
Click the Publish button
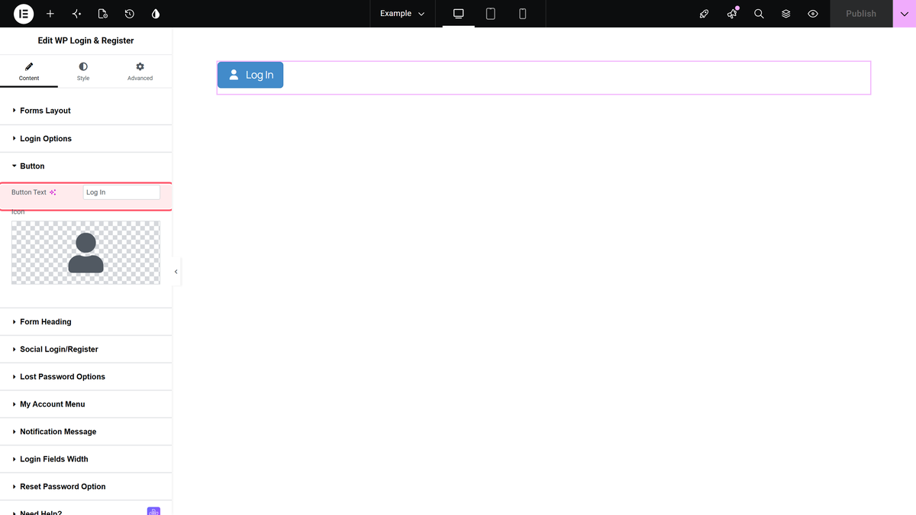[861, 14]
